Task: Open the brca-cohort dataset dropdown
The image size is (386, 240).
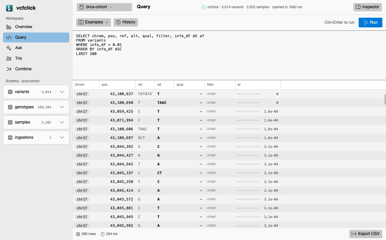Action: (104, 7)
